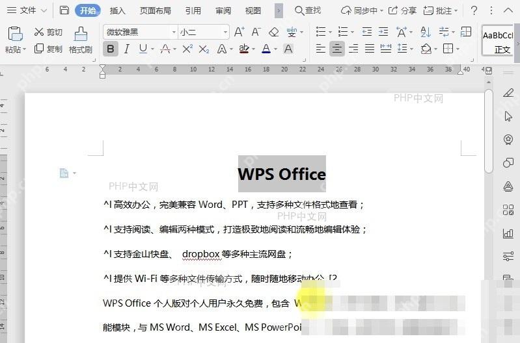Click the increase indent icon
520x343 pixels.
[383, 32]
